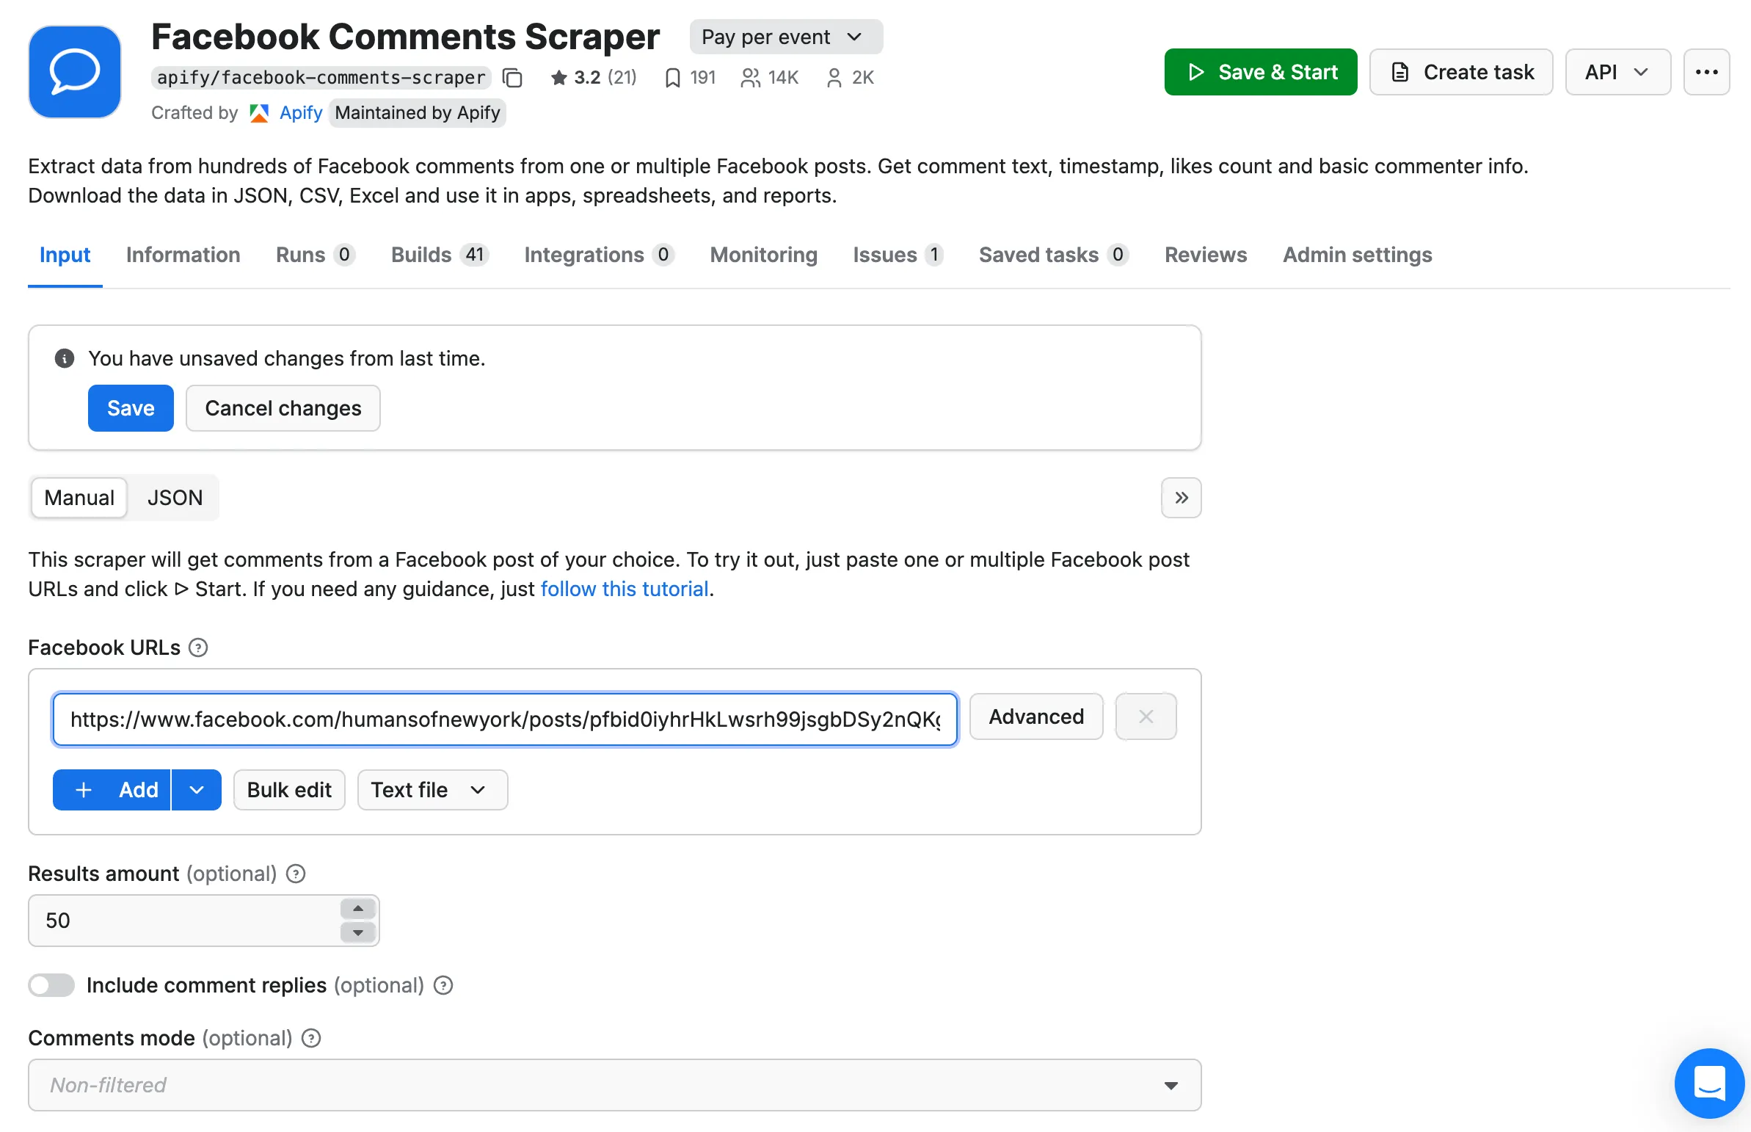
Task: Open the Saved tasks tab
Action: point(1054,255)
